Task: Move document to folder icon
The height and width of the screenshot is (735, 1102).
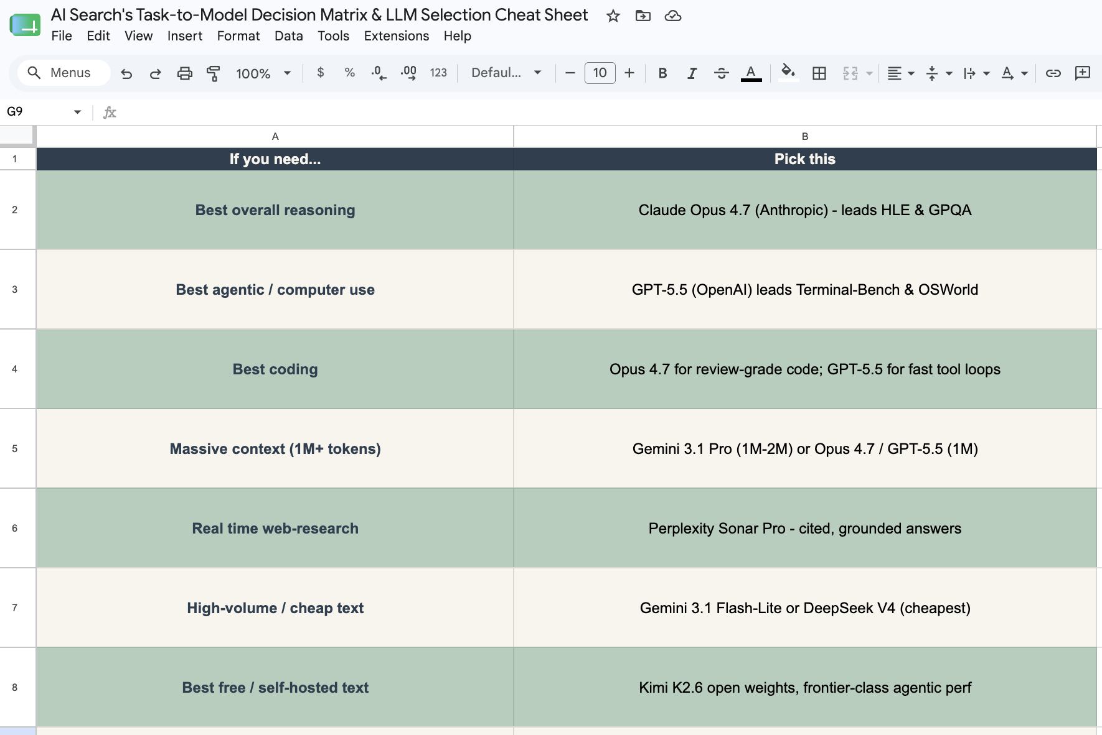Action: coord(643,16)
